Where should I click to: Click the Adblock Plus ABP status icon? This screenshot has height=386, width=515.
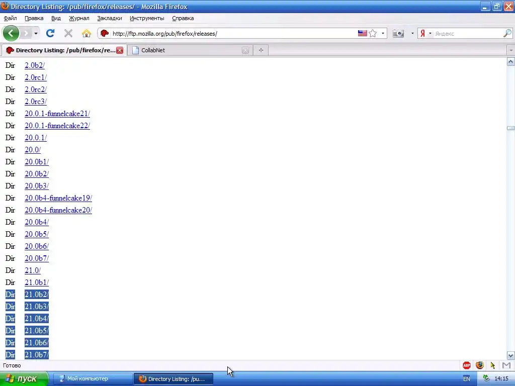[467, 365]
